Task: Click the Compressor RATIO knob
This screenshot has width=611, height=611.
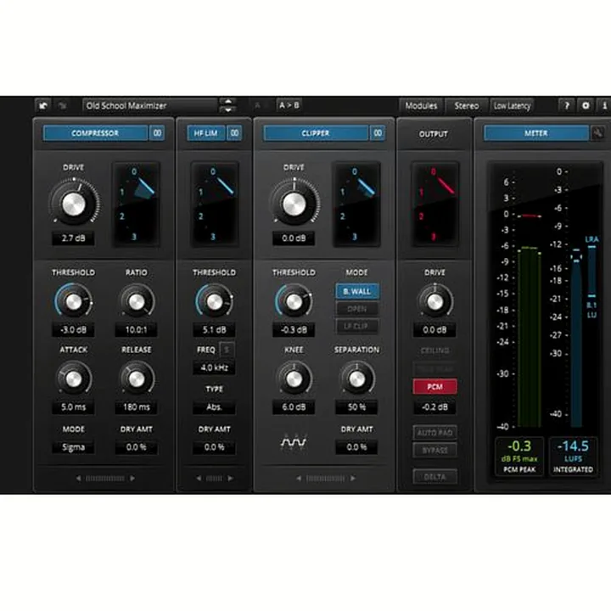Action: [x=137, y=301]
